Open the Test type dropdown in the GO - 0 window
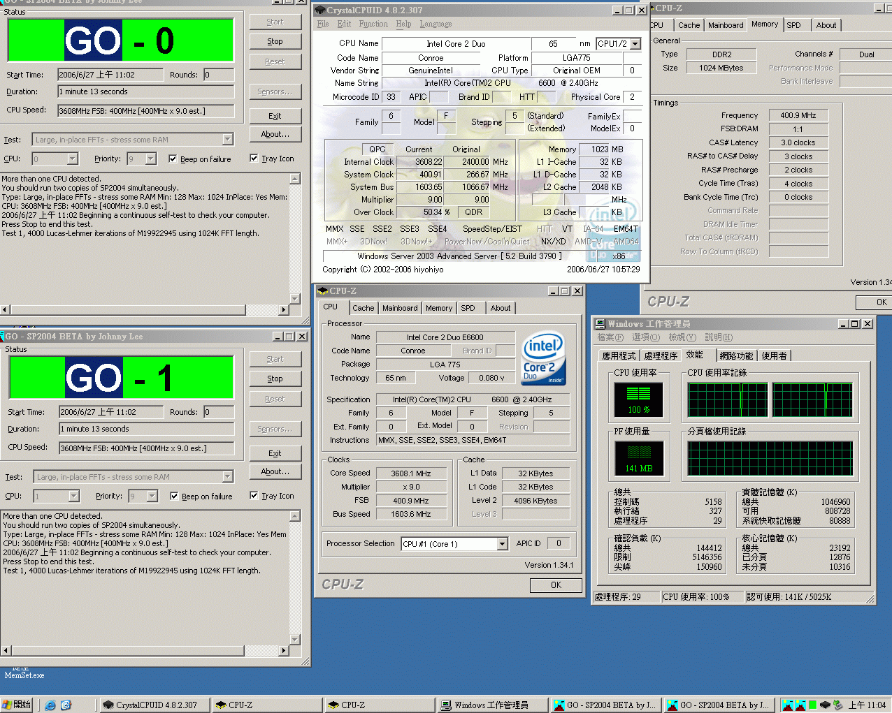Screen dimensions: 892x713 227,140
